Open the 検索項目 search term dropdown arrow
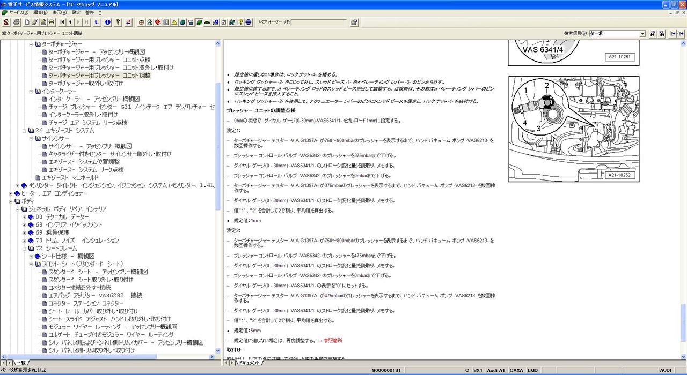 [642, 33]
